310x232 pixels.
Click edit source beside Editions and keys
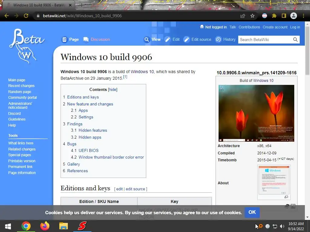pyautogui.click(x=135, y=189)
